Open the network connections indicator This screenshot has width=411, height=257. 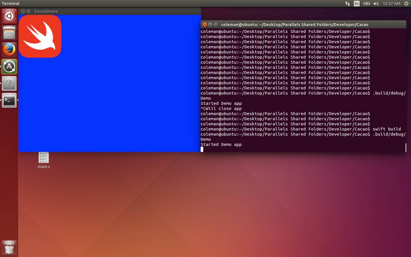point(347,3)
